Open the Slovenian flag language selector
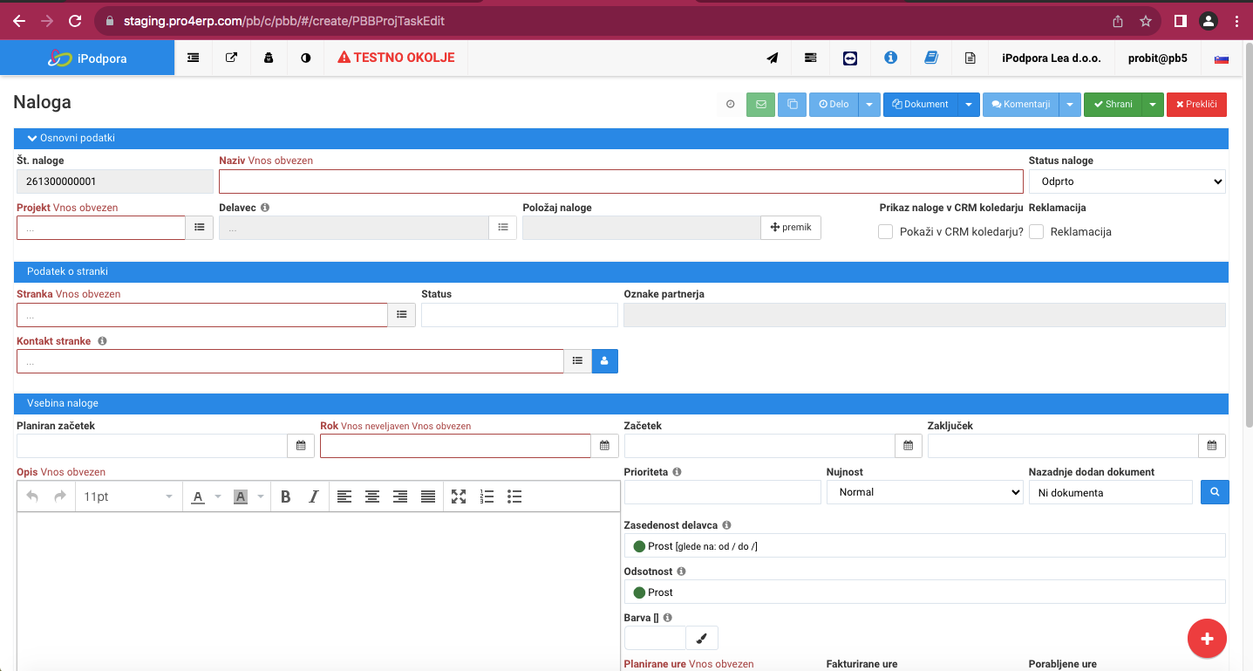This screenshot has width=1253, height=671. click(x=1222, y=58)
